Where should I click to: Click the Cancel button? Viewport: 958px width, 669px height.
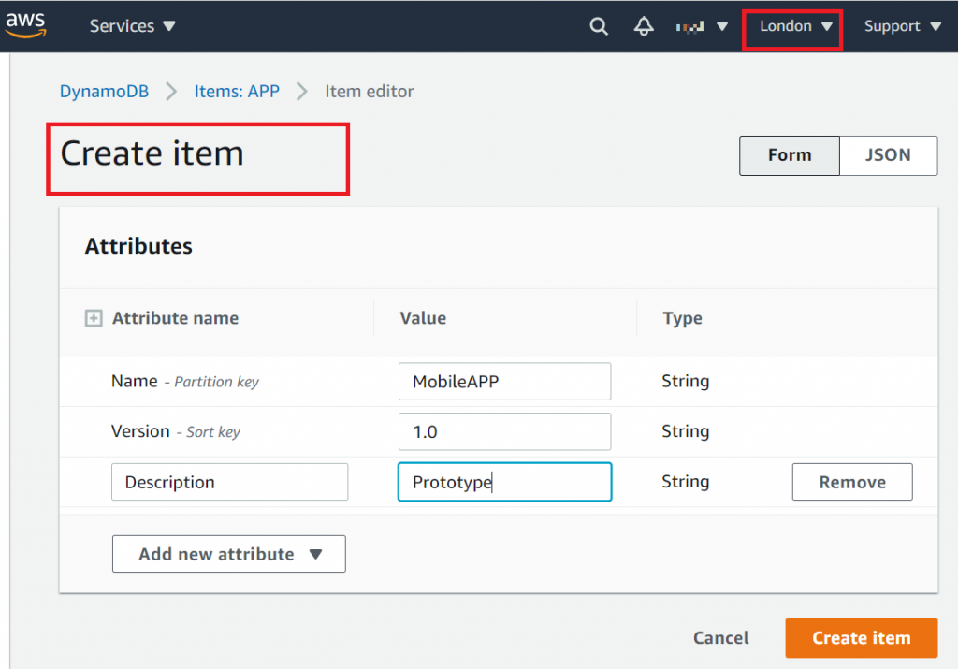click(x=720, y=638)
